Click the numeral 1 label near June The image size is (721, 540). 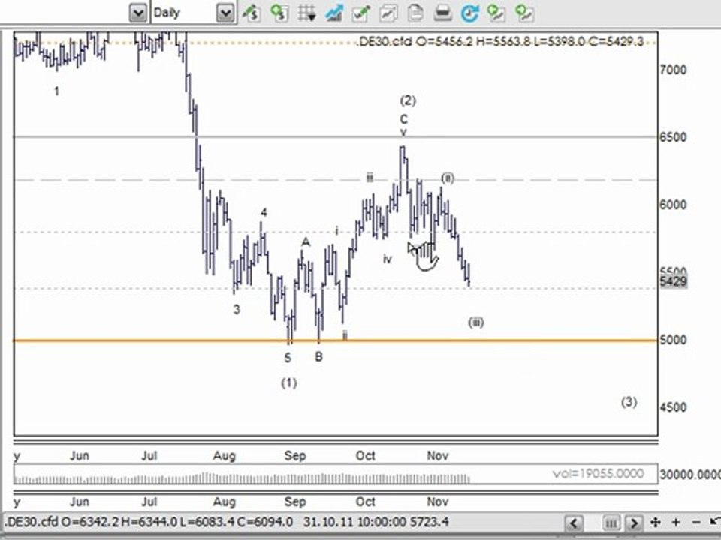[x=56, y=91]
